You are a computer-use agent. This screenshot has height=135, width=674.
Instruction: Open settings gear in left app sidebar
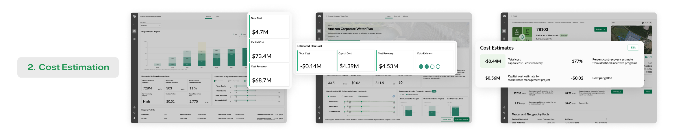pos(134,112)
